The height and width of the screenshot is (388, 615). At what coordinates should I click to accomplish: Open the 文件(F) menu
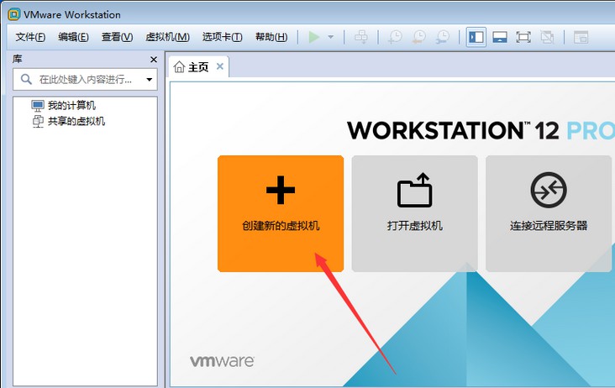point(31,37)
